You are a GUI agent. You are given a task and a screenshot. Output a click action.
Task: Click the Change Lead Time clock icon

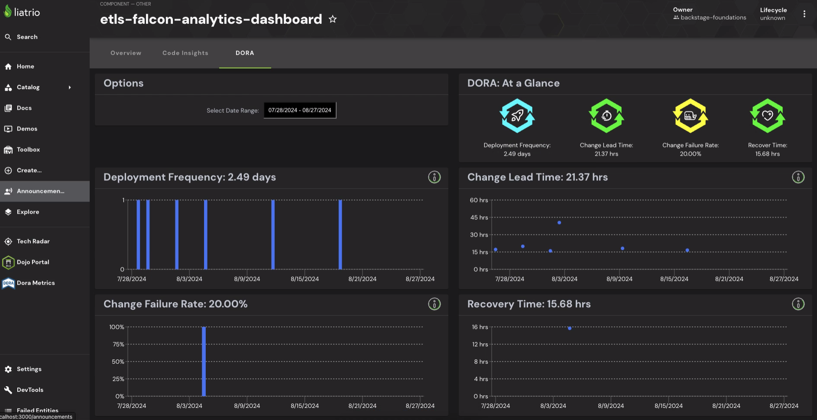(x=606, y=115)
